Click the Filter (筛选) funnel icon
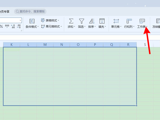Viewport: 160px width, 120px height. (x=81, y=21)
